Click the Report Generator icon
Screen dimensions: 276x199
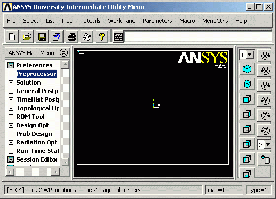(87, 37)
